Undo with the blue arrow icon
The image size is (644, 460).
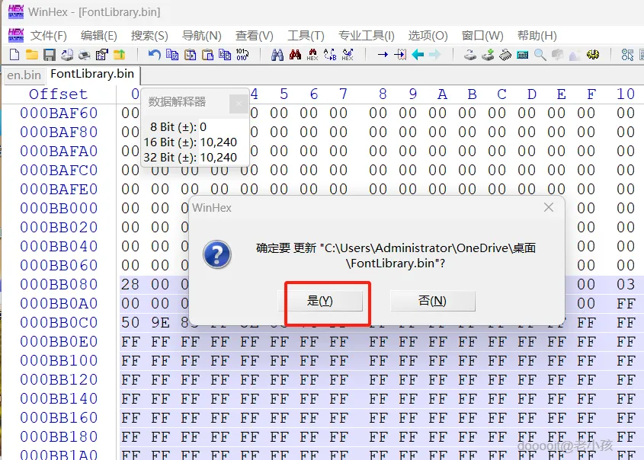click(x=155, y=54)
